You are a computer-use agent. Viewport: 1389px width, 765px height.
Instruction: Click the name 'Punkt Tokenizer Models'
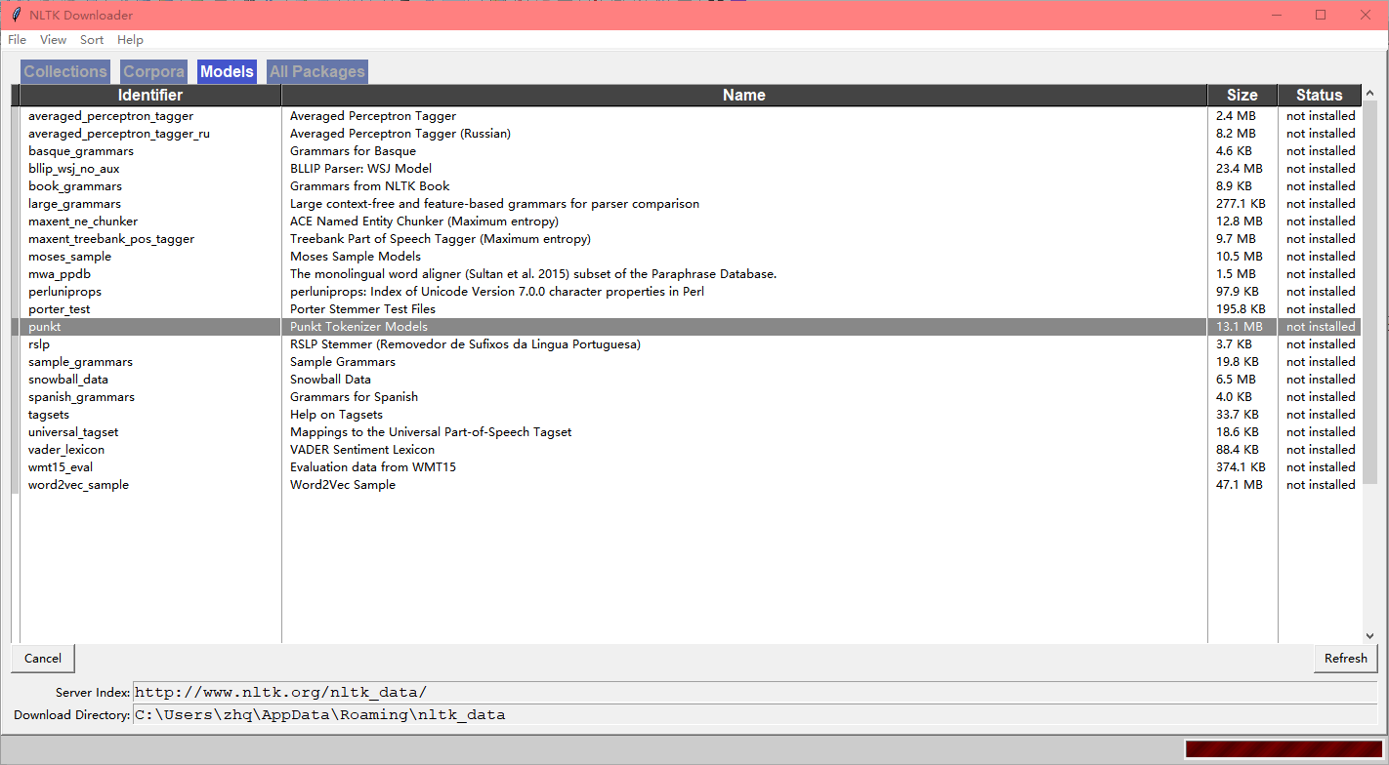coord(359,327)
